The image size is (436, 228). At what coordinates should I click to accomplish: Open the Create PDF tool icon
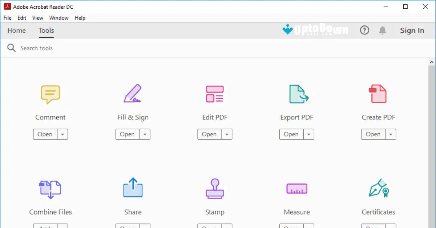(x=379, y=94)
